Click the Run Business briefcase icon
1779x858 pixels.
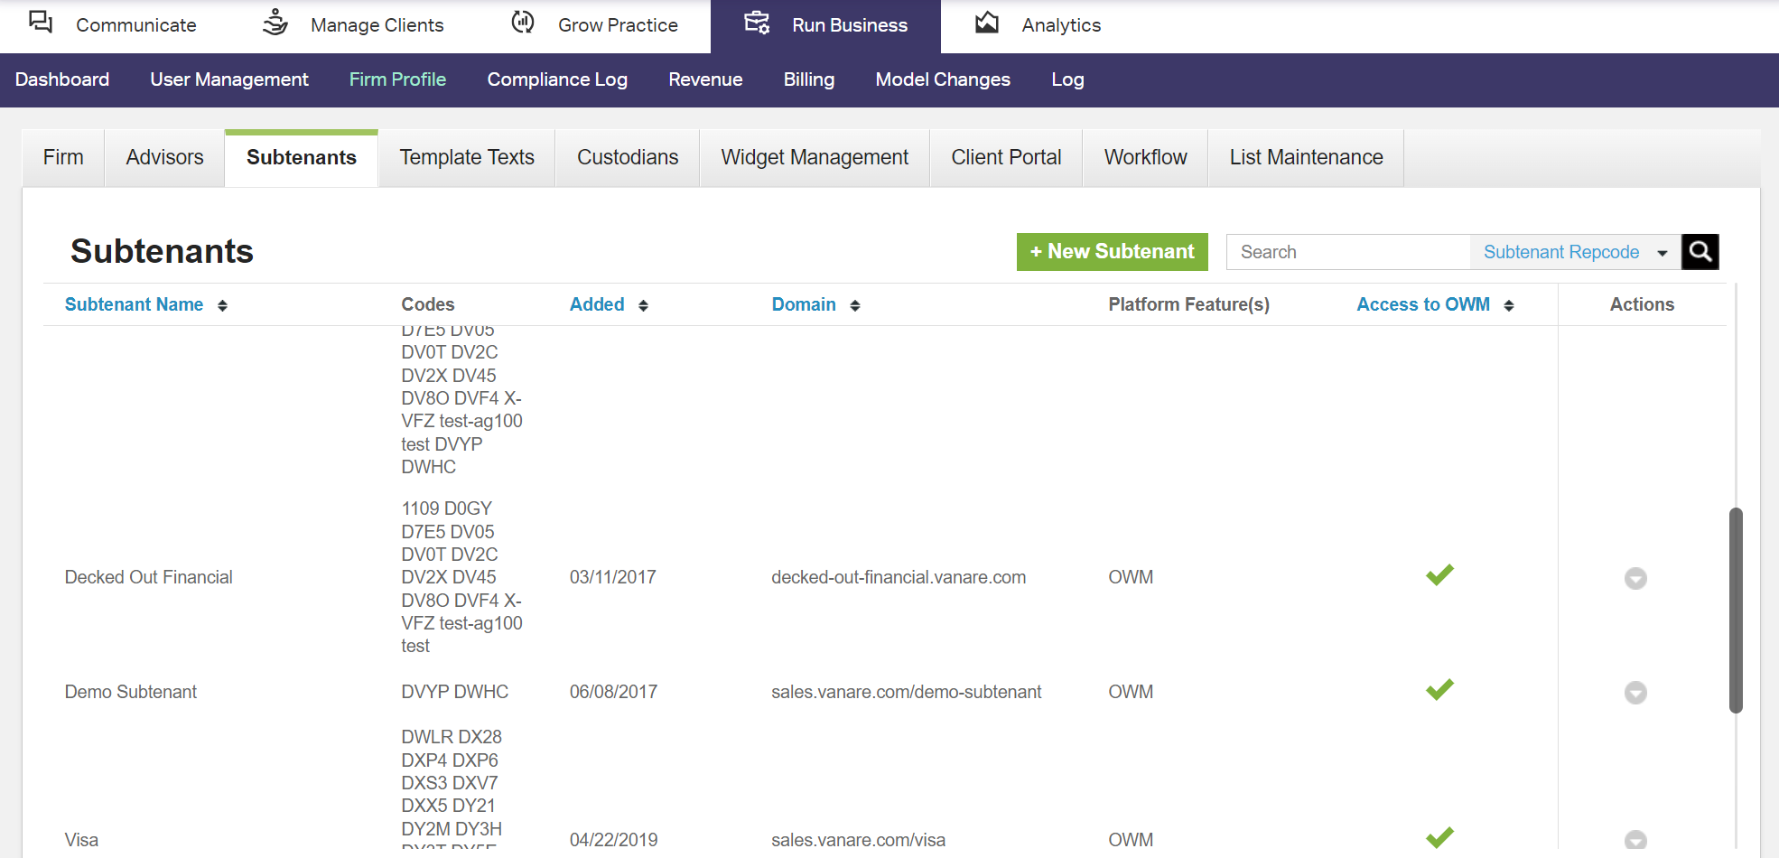[757, 23]
